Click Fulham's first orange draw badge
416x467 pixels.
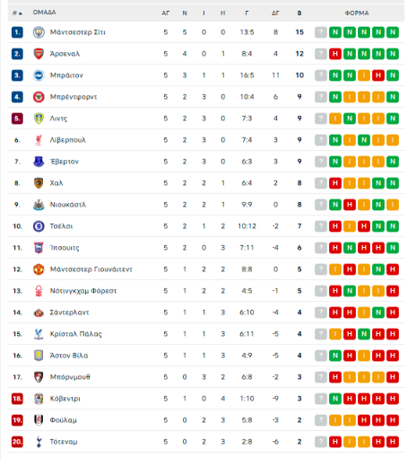335,420
